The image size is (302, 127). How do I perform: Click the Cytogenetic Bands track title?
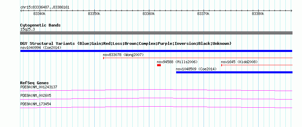[x=40, y=25]
